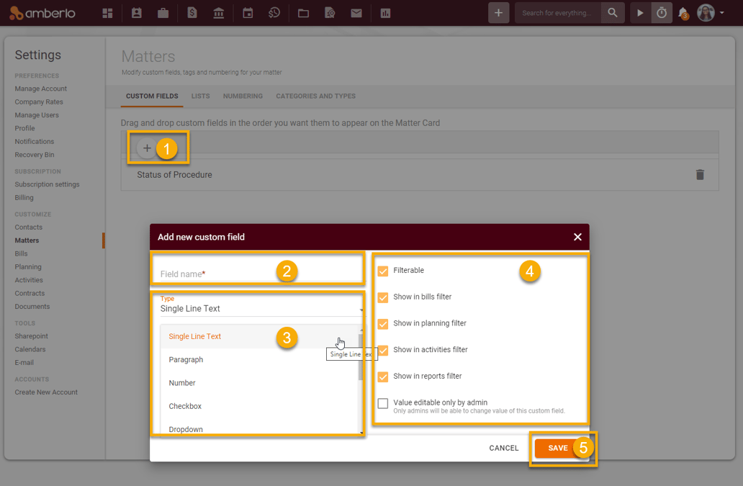Disable Show in bills filter
Screen dimensions: 743x486
382,297
